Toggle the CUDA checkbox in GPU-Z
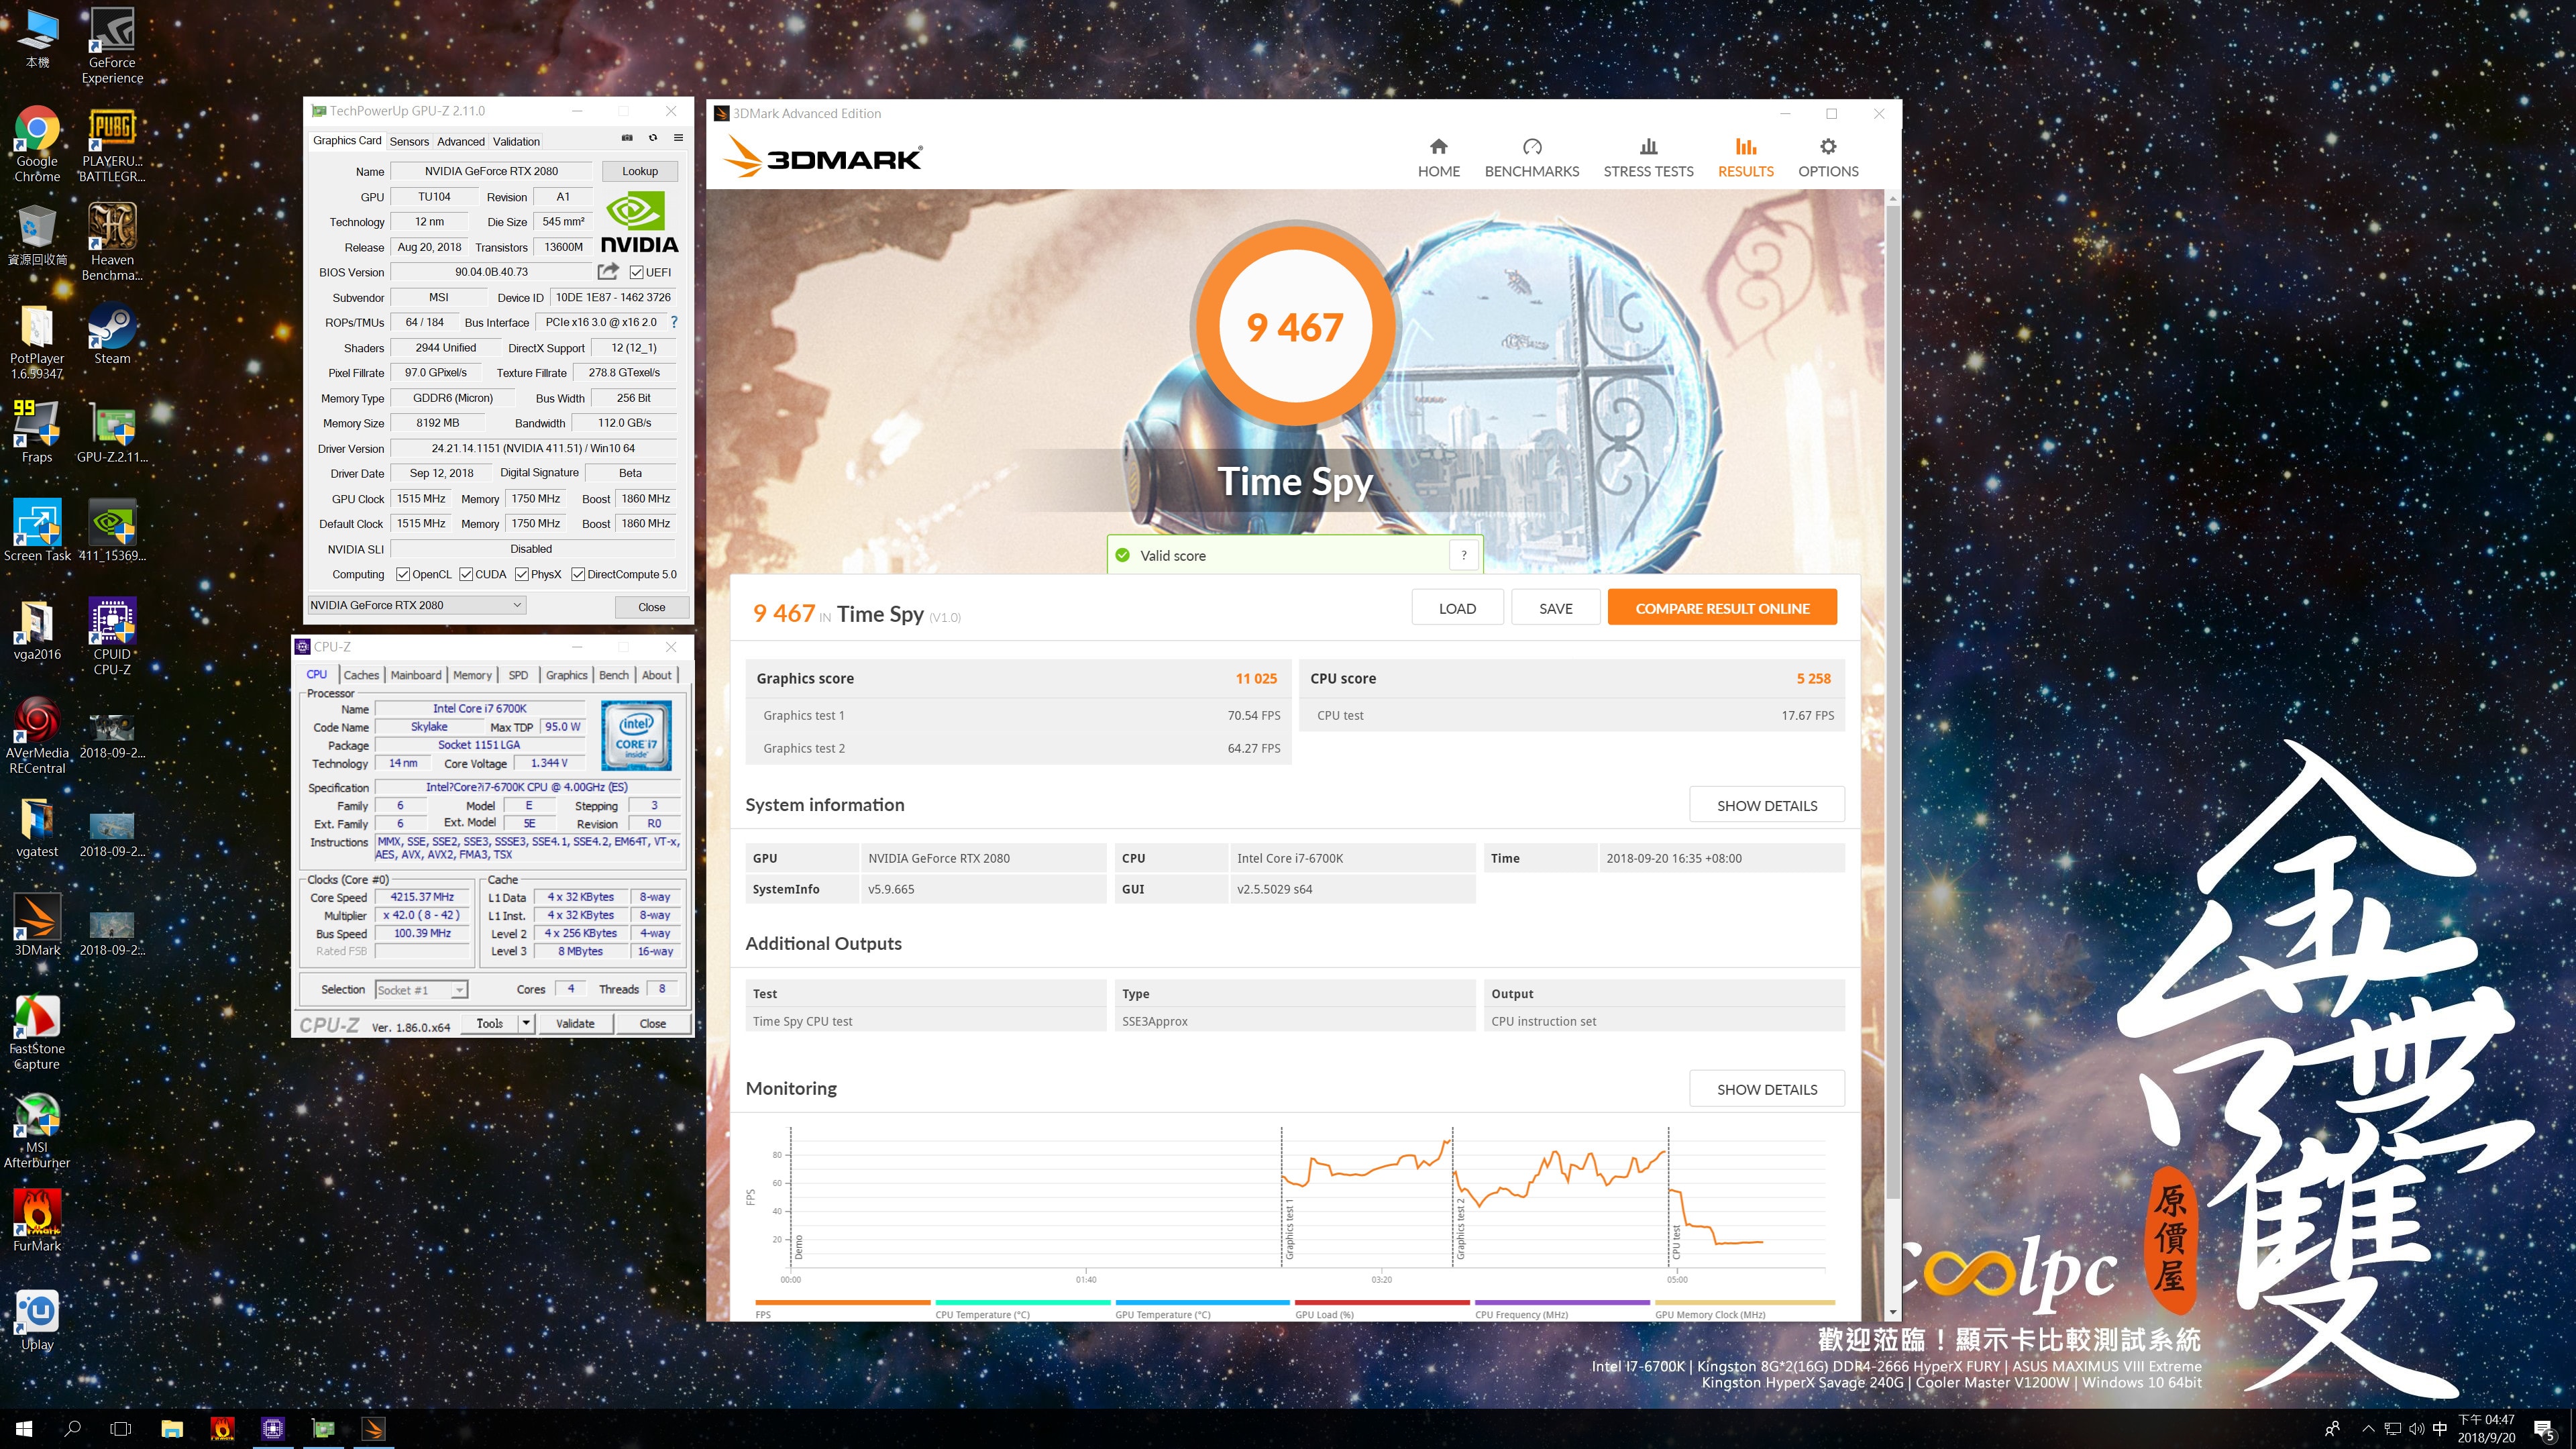This screenshot has height=1449, width=2576. point(466,574)
